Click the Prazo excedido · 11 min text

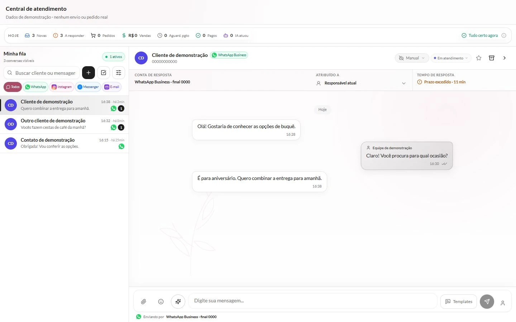[445, 82]
